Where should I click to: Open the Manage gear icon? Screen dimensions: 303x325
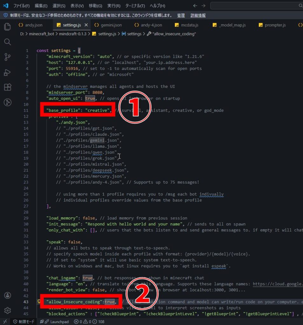[7, 310]
